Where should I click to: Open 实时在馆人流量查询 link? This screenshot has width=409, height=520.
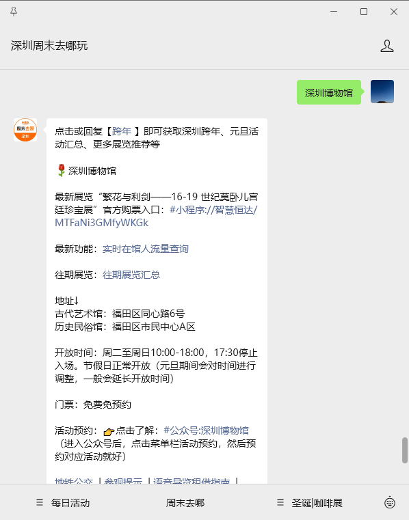point(146,249)
